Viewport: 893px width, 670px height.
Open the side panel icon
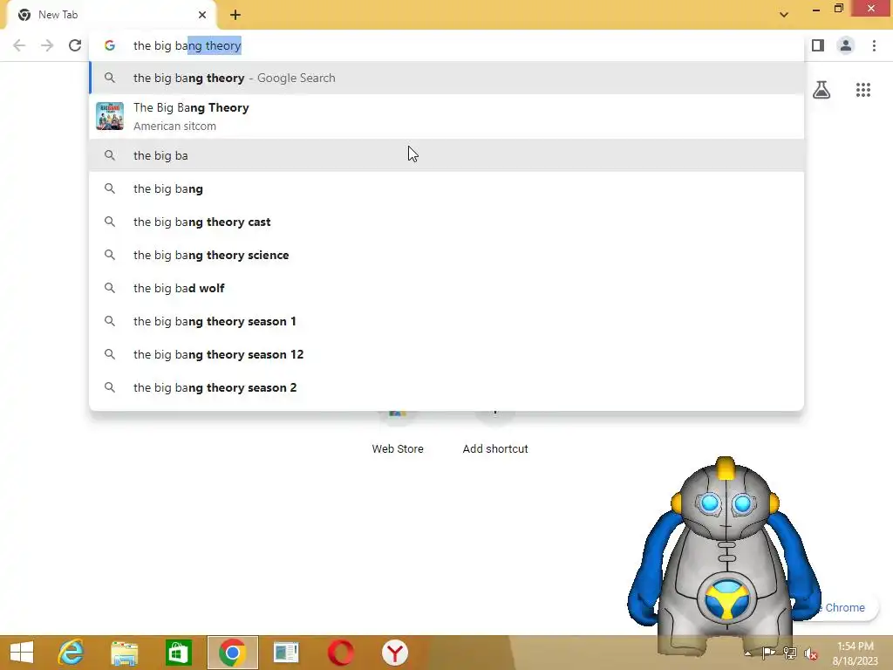(818, 45)
